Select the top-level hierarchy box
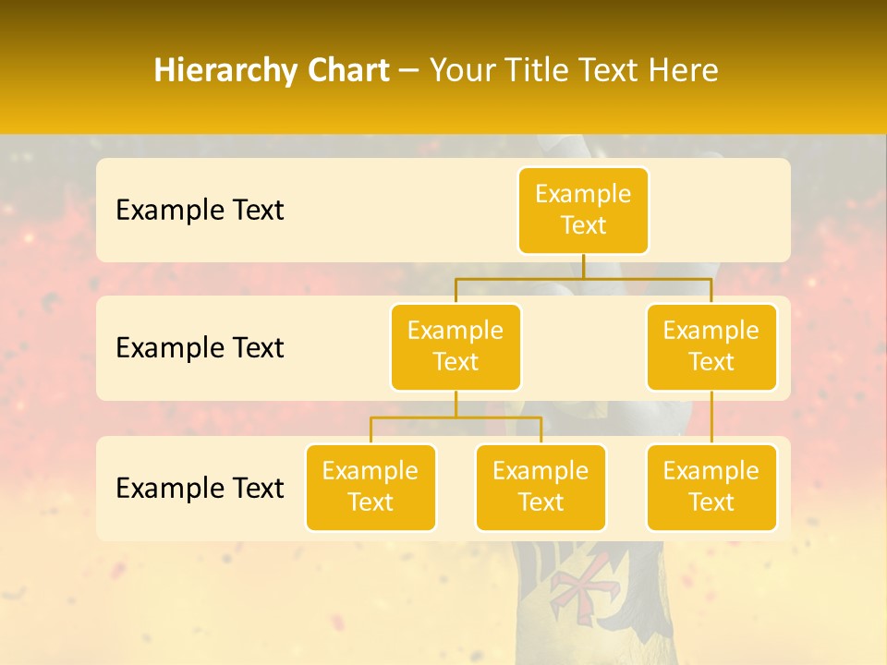This screenshot has width=887, height=665. (x=583, y=210)
